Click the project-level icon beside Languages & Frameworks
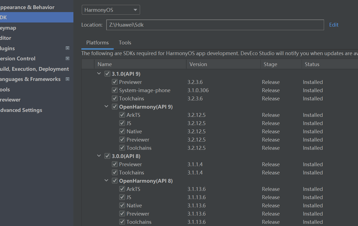The image size is (358, 226). (x=68, y=79)
